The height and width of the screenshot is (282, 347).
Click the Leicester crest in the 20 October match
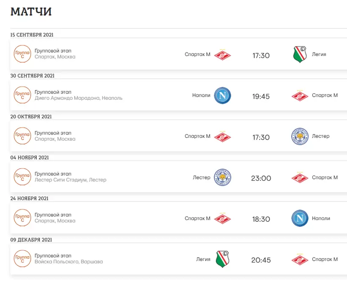(300, 137)
